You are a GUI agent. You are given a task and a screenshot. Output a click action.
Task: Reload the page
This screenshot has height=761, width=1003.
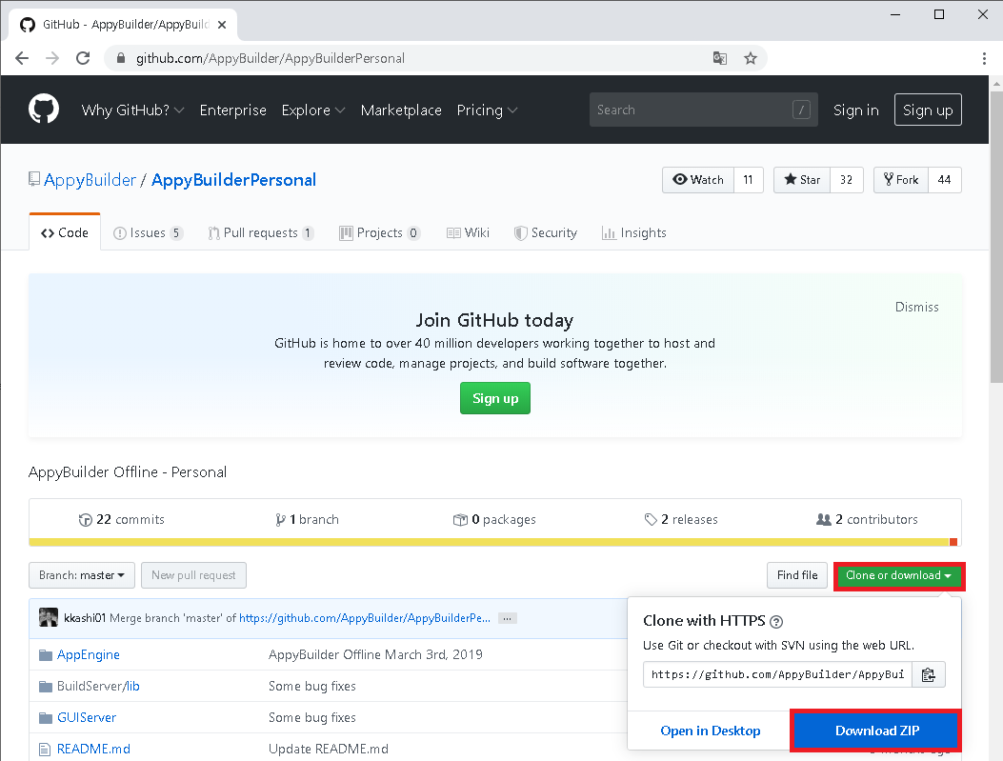point(83,58)
